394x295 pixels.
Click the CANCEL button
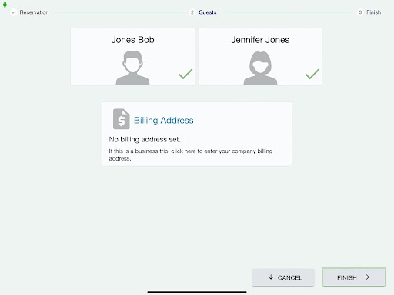(283, 277)
